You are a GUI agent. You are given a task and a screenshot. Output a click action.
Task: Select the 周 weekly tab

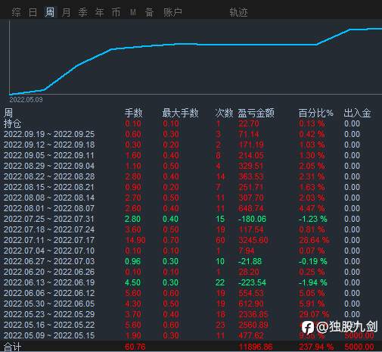[x=50, y=12]
